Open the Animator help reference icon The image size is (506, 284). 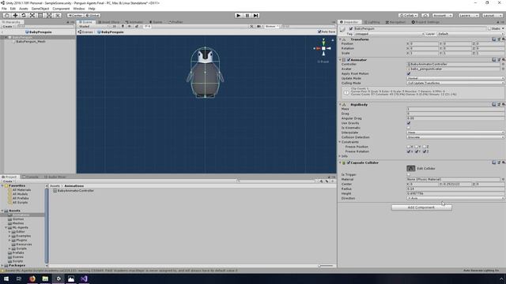(493, 60)
